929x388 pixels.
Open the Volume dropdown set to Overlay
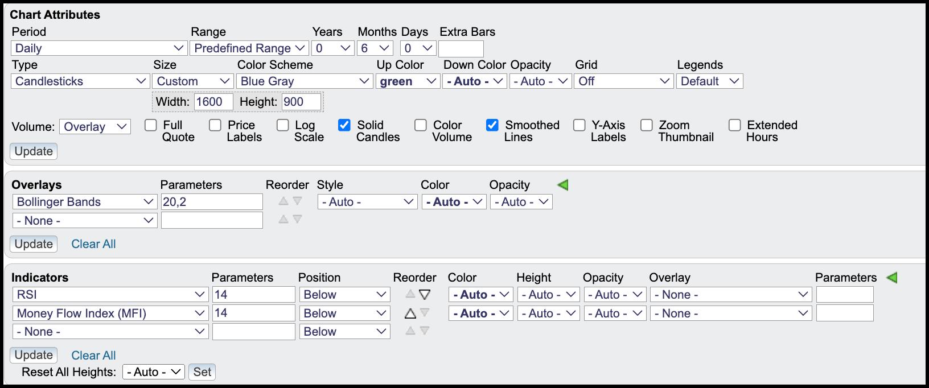[x=95, y=127]
